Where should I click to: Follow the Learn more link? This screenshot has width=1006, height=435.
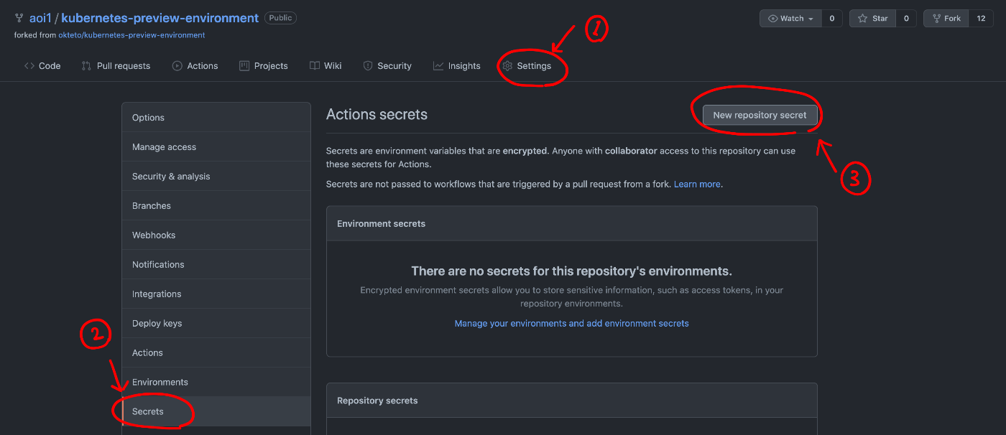697,184
